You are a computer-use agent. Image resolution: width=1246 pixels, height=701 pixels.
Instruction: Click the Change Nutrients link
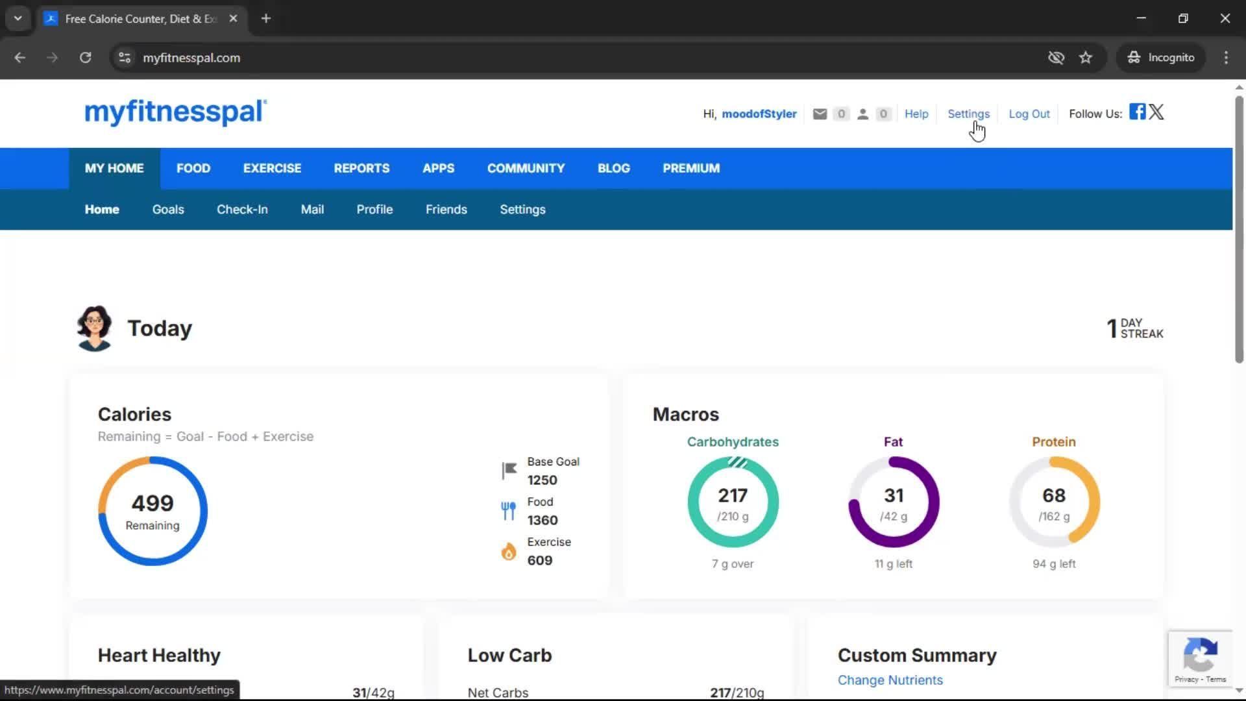point(890,680)
